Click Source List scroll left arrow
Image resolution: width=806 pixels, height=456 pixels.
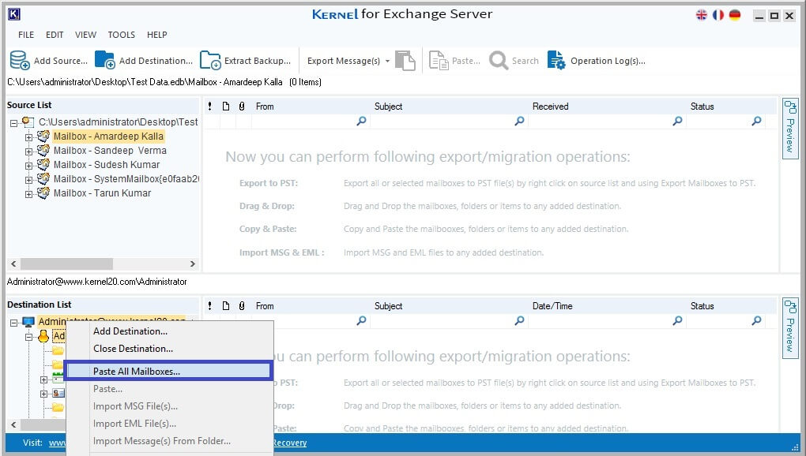pos(13,264)
